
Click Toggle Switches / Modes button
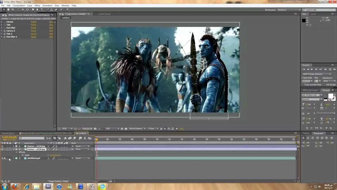click(58, 181)
